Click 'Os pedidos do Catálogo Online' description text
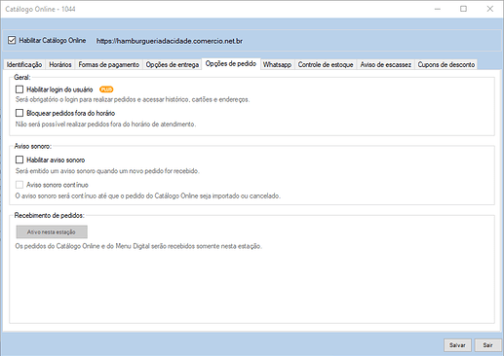 coord(138,246)
